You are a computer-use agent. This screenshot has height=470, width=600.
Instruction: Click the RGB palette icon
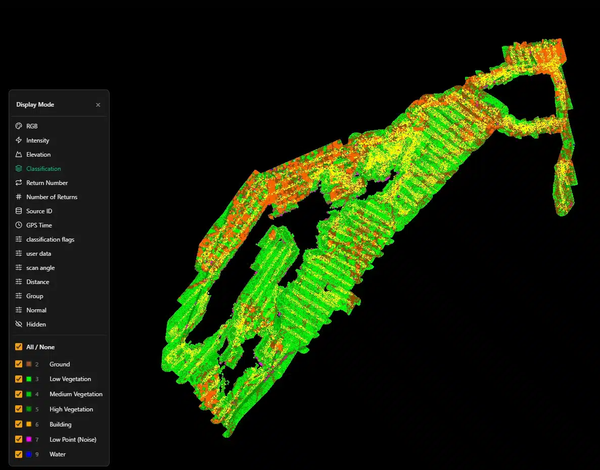18,126
